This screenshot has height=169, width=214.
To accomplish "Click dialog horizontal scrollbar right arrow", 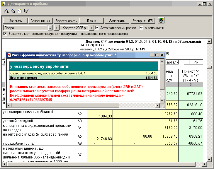I will (157, 105).
